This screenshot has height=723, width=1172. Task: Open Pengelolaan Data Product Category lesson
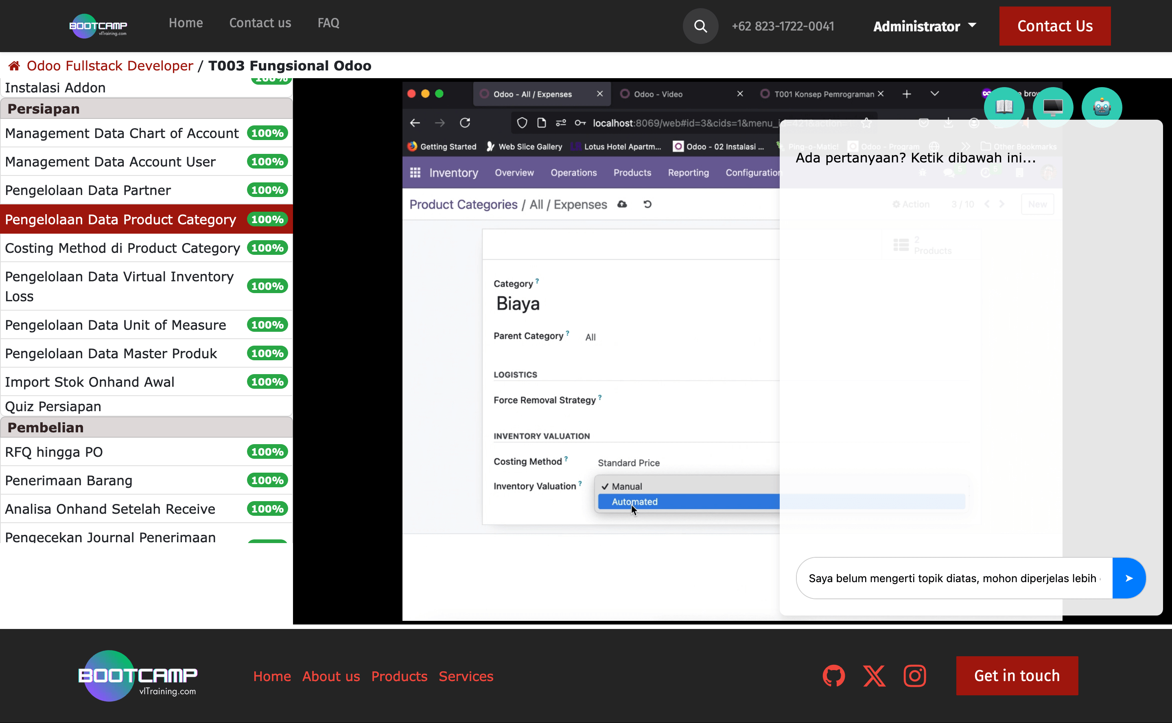point(146,219)
